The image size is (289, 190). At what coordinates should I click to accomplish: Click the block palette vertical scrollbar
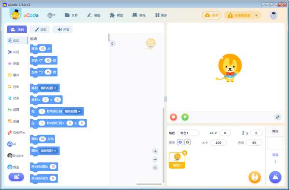pyautogui.click(x=109, y=38)
